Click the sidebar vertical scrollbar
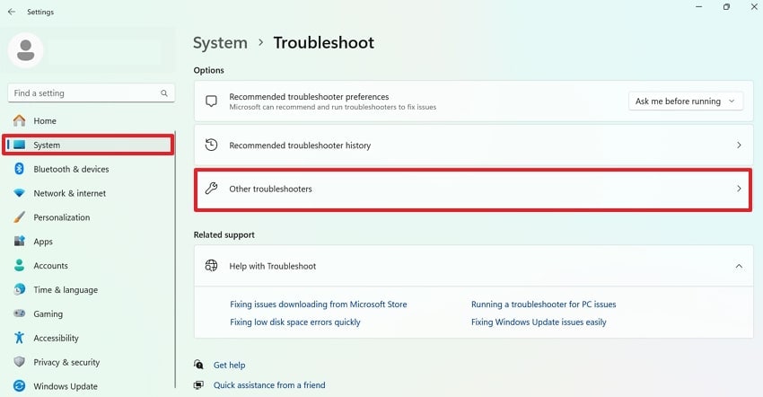Image resolution: width=763 pixels, height=397 pixels. point(175,260)
